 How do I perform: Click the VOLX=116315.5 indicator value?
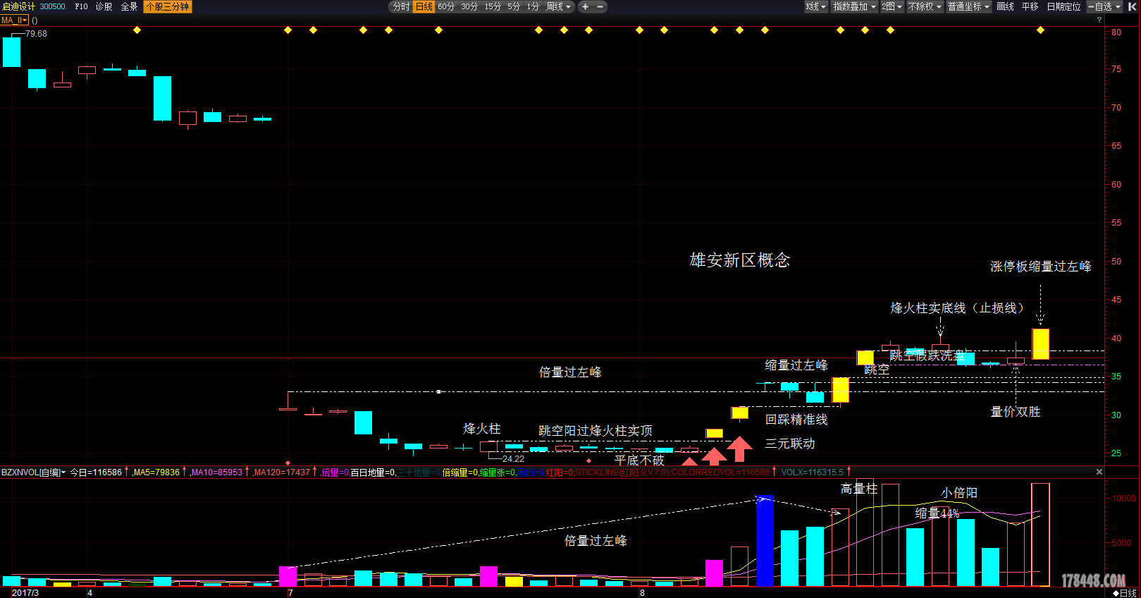point(812,472)
